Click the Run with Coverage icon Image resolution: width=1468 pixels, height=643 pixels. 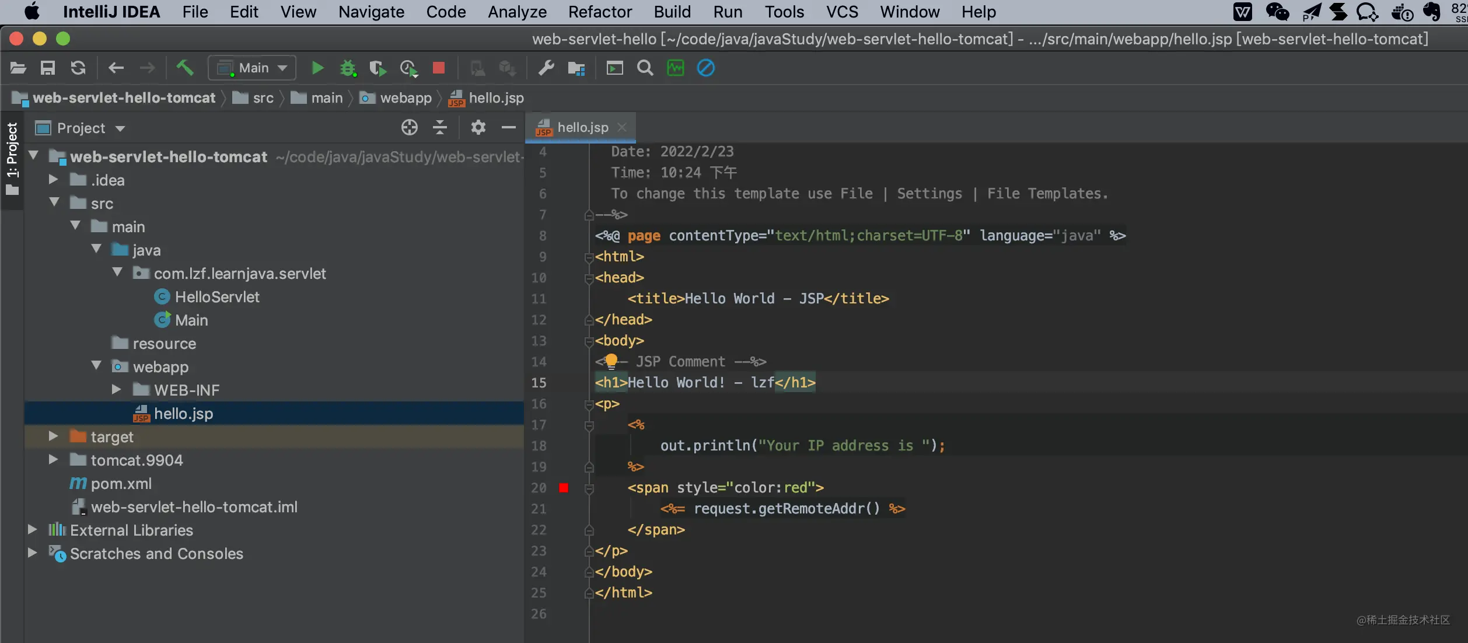pos(378,68)
